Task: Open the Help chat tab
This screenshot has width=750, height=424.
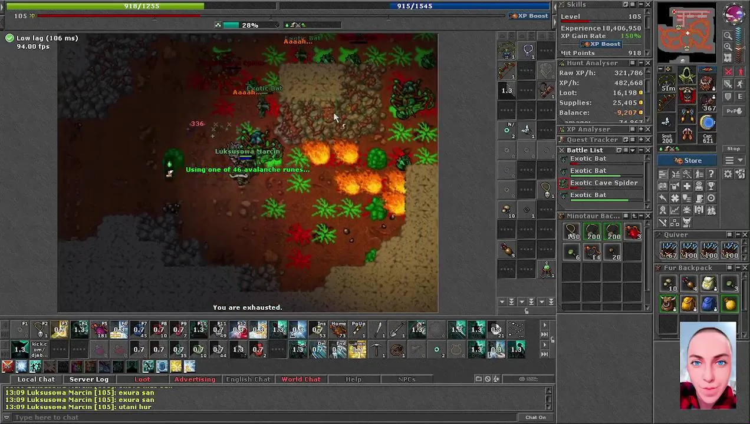Action: [353, 379]
